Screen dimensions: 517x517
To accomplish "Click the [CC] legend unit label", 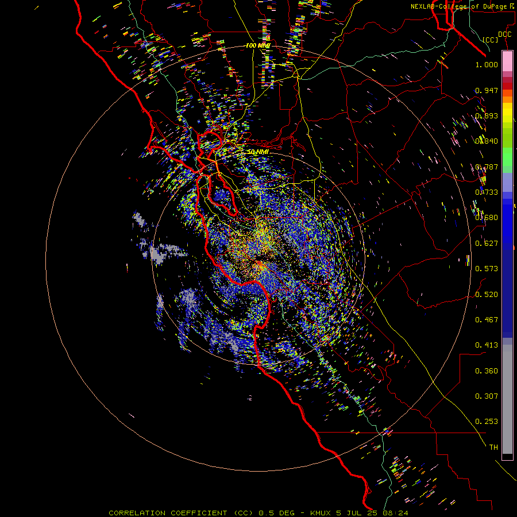I will point(491,40).
